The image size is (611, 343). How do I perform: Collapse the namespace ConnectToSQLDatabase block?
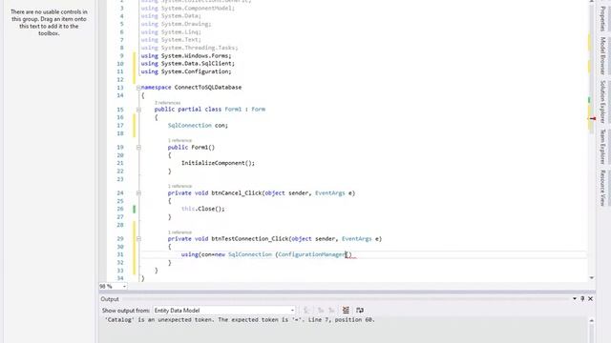pyautogui.click(x=138, y=88)
